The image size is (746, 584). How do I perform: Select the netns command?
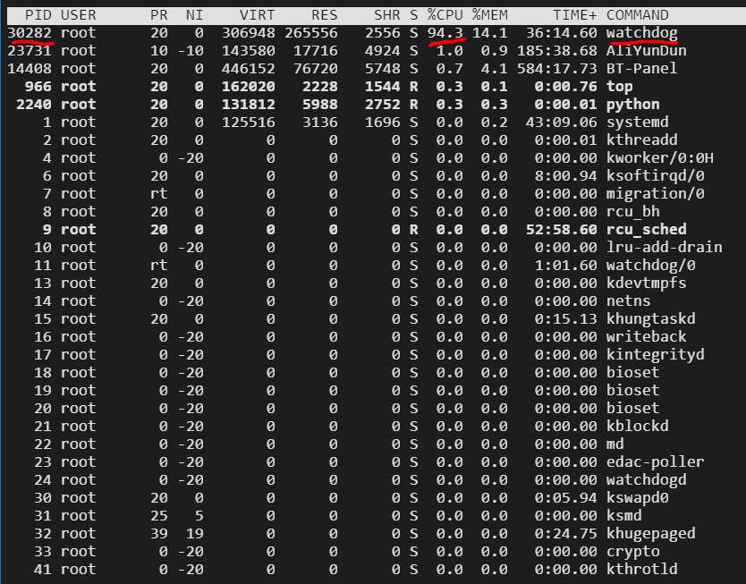click(x=629, y=301)
